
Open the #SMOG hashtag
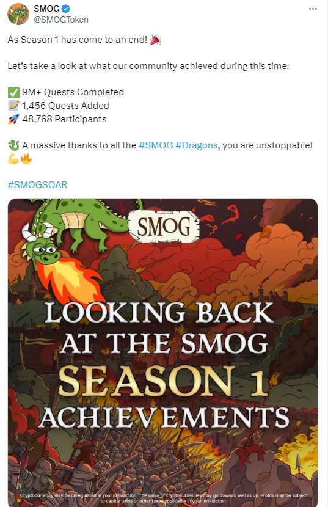pyautogui.click(x=156, y=145)
